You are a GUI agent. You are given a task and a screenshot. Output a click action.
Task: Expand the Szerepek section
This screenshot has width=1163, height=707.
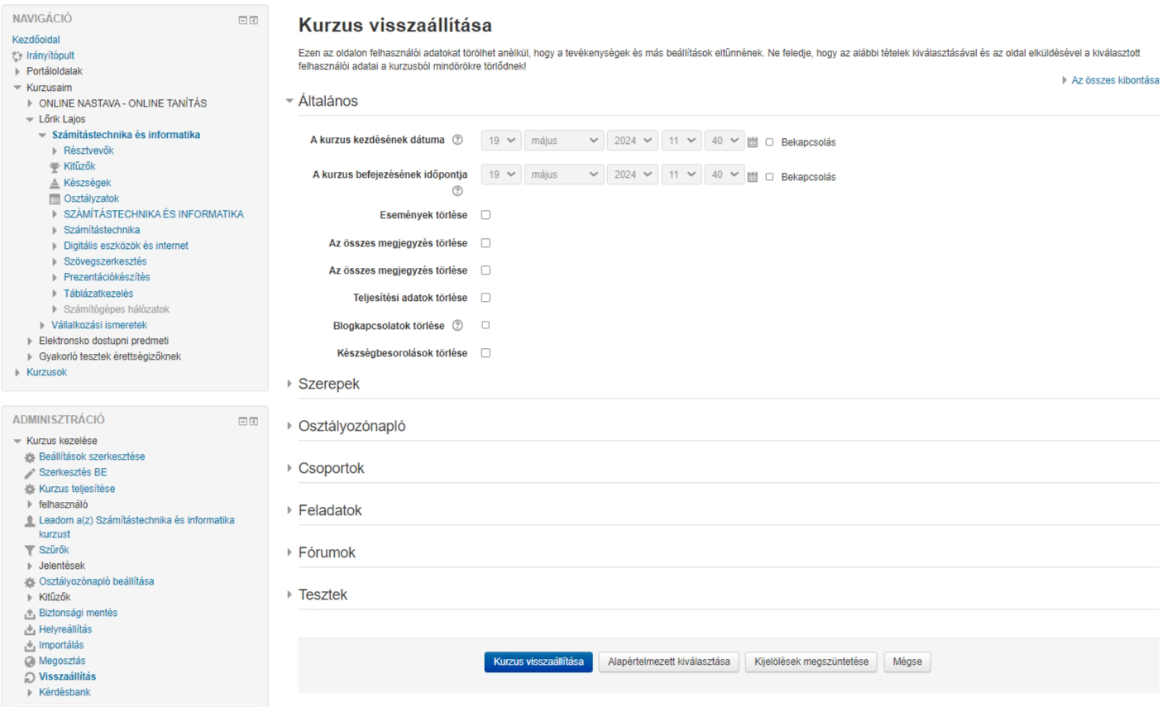pyautogui.click(x=328, y=384)
